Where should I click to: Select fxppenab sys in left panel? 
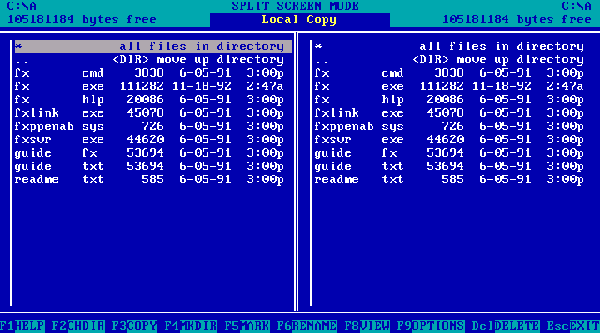pyautogui.click(x=150, y=127)
